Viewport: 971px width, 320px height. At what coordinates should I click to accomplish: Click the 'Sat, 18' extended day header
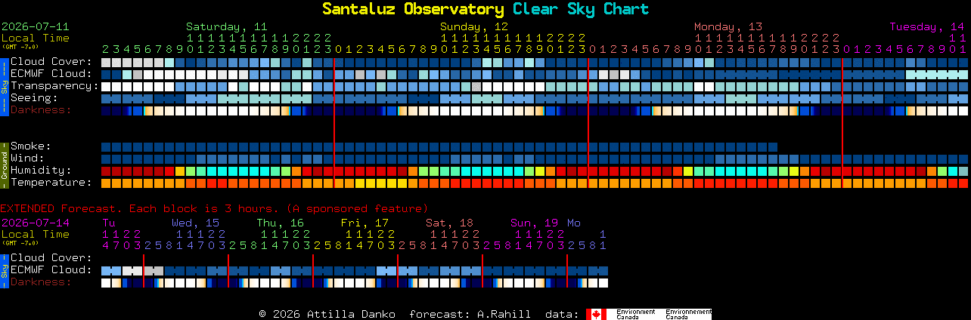[449, 223]
